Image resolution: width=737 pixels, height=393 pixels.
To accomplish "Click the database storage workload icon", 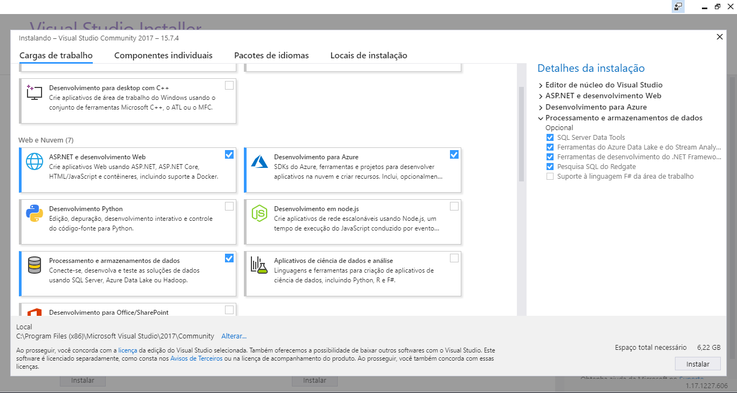I will coord(35,265).
